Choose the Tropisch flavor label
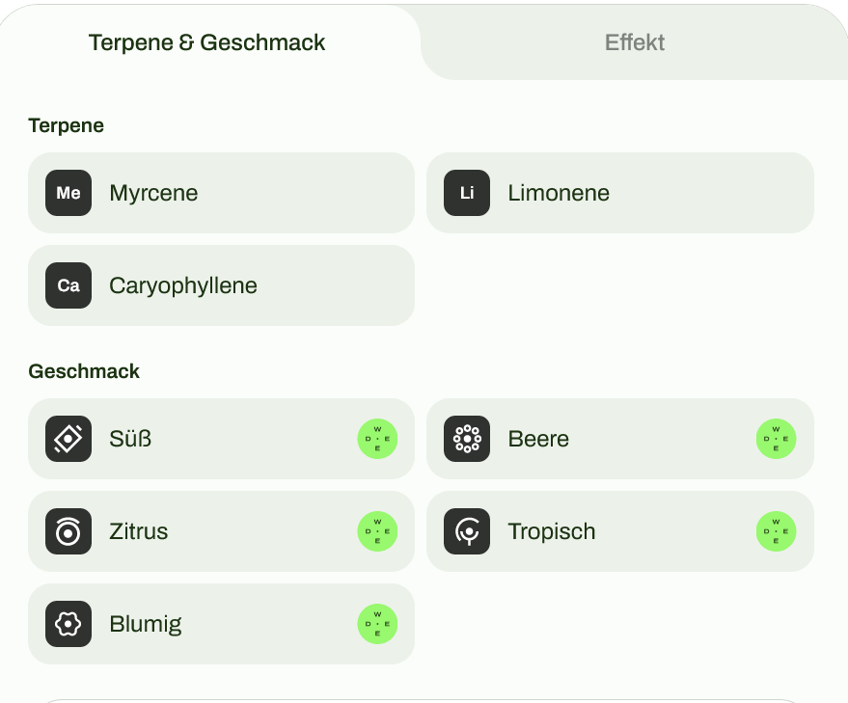The height and width of the screenshot is (703, 848). pyautogui.click(x=552, y=531)
